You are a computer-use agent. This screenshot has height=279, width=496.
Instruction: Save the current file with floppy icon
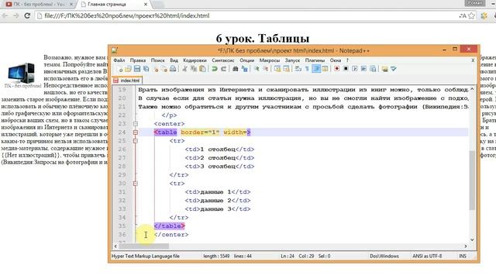coord(137,69)
